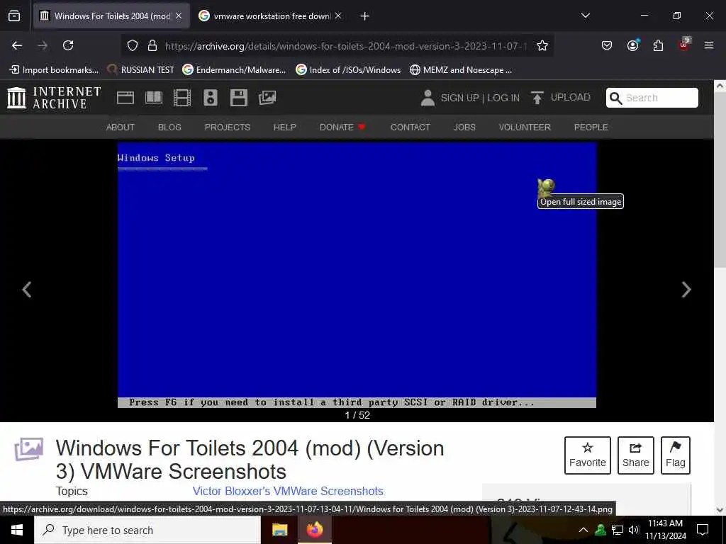The image size is (726, 544).
Task: Share this archive item
Action: click(636, 455)
